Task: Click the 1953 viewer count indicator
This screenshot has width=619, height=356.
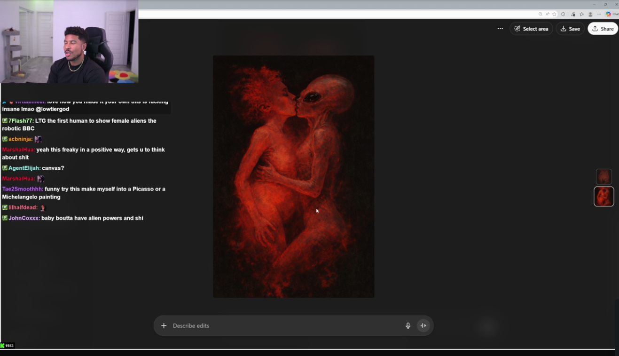Action: pyautogui.click(x=7, y=346)
